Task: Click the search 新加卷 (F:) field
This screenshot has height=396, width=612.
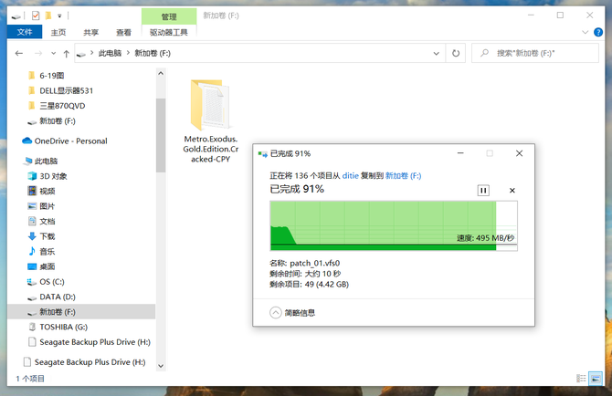Action: 534,53
